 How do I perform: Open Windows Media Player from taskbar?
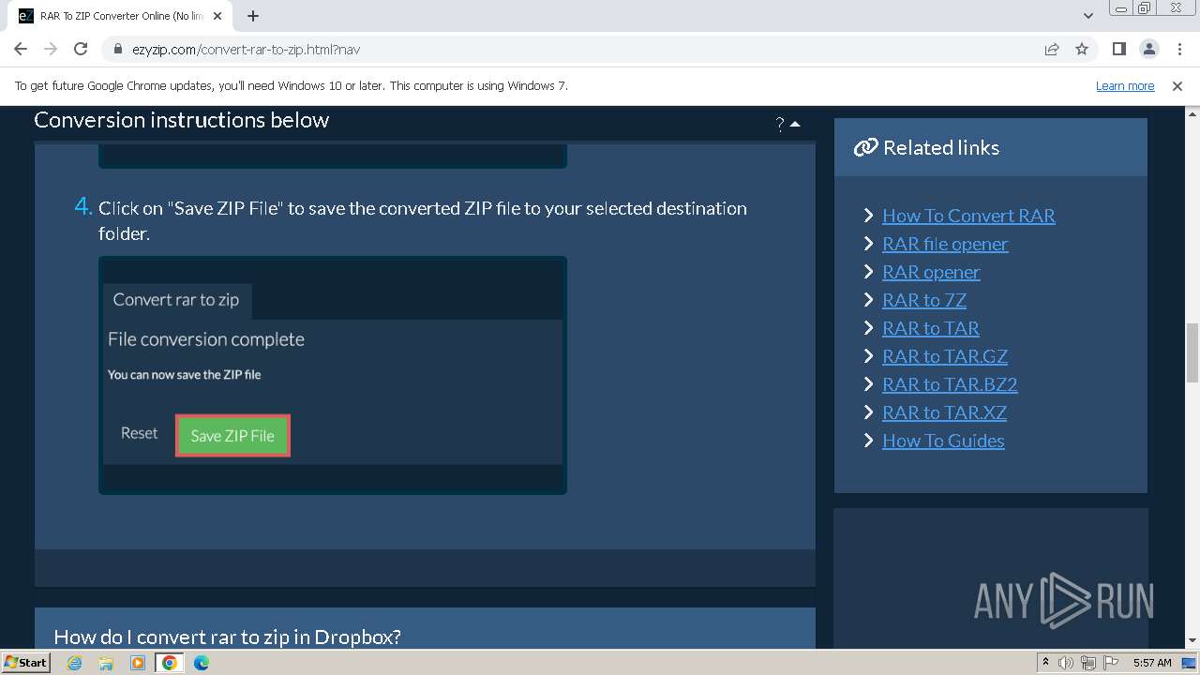coord(138,663)
